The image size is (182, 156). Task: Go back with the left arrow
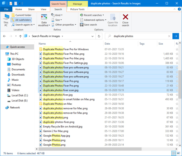[4, 36]
